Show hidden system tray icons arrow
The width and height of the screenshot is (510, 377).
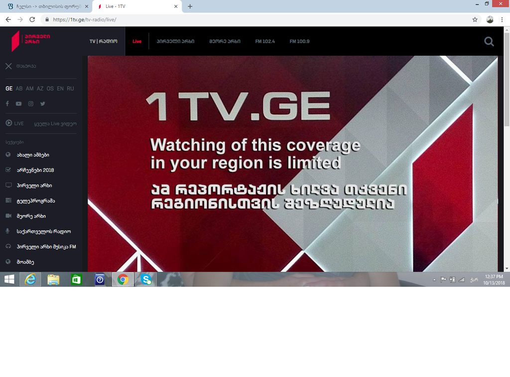coord(434,280)
